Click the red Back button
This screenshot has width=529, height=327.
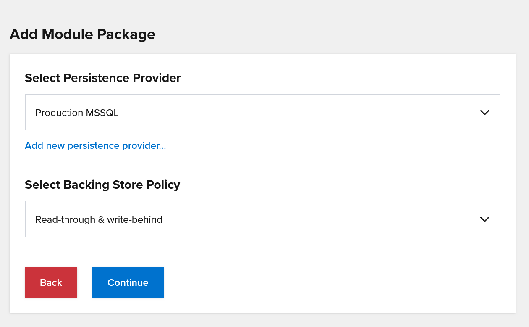(x=51, y=282)
